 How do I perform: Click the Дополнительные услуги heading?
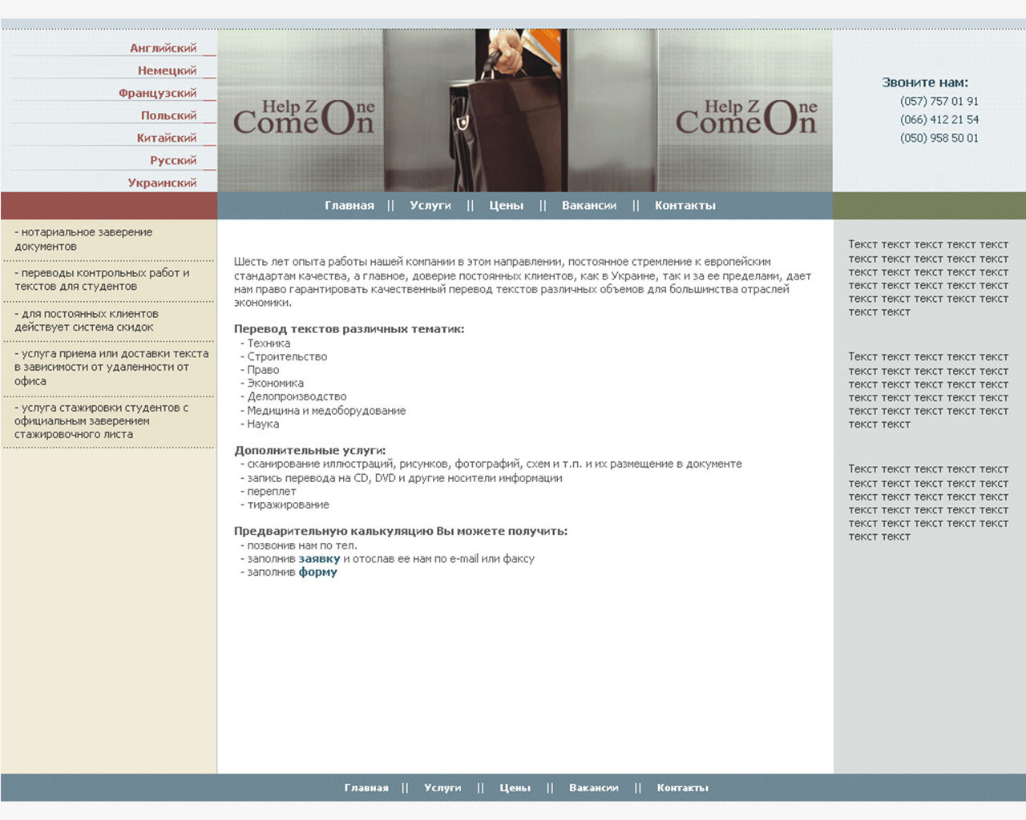[x=309, y=451]
